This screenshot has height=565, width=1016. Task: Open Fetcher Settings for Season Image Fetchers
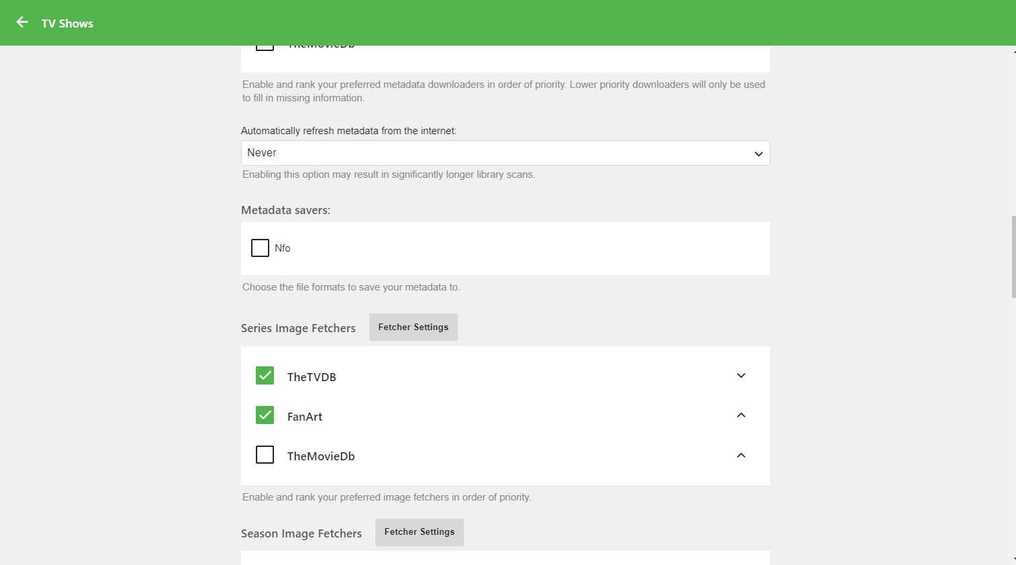(x=419, y=532)
